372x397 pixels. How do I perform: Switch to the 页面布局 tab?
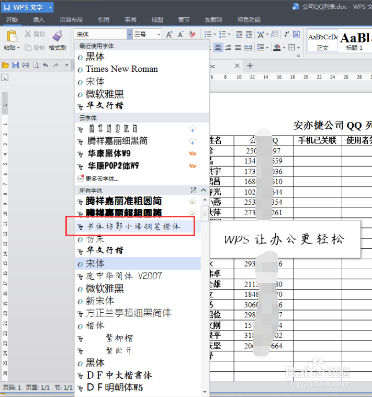[71, 19]
